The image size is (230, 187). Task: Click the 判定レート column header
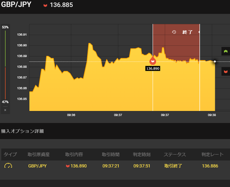[212, 154]
